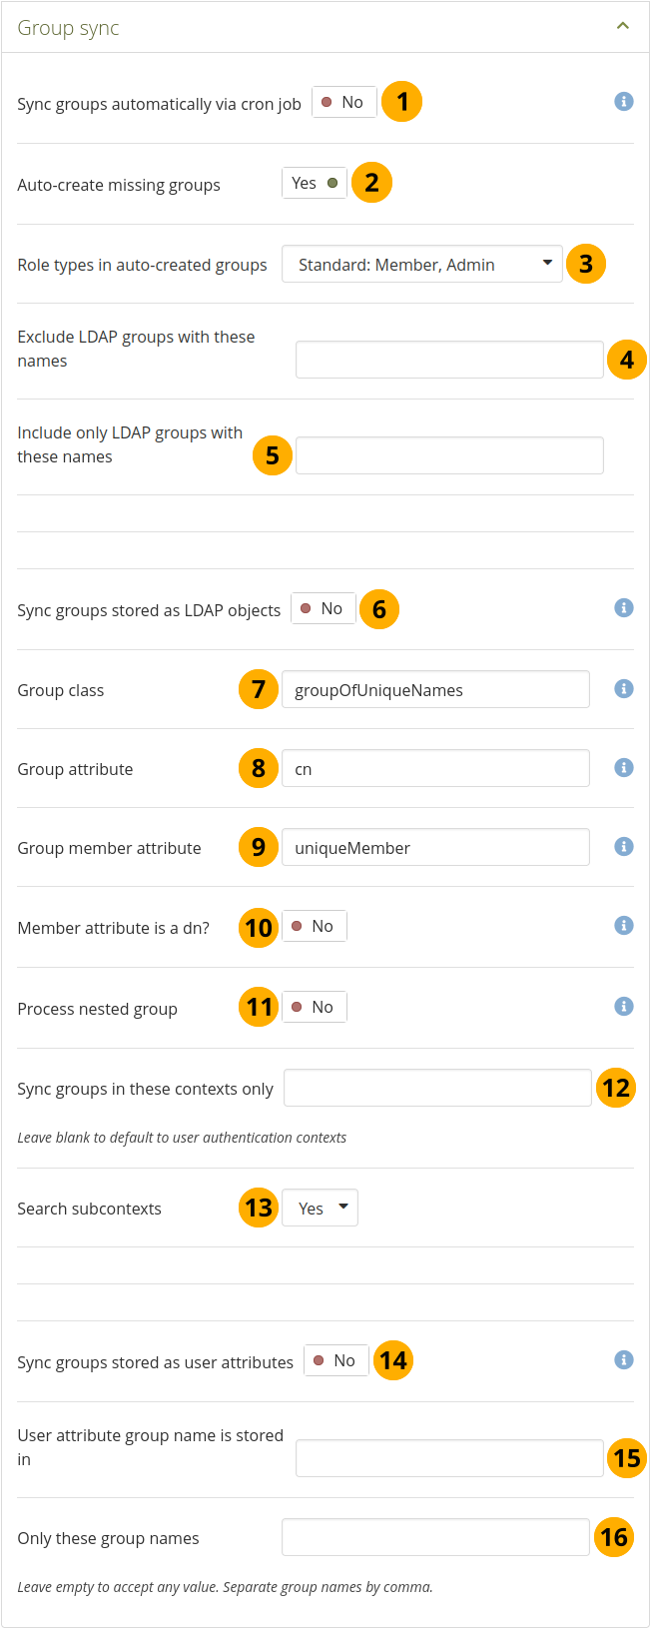Focus the Include only LDAP groups field
The width and height of the screenshot is (656, 1631).
[449, 455]
